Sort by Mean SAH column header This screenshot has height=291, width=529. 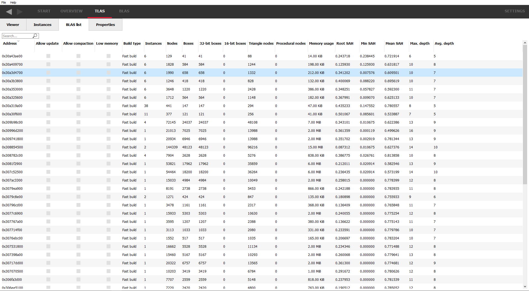(394, 43)
